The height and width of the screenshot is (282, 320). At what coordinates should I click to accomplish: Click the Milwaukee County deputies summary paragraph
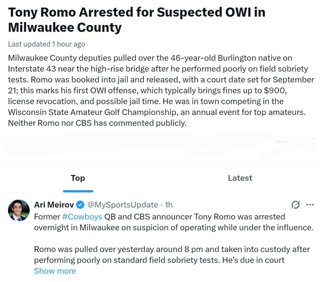161,91
